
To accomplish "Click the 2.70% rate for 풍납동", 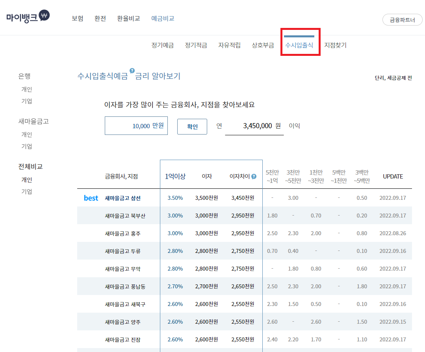I will click(x=175, y=286).
